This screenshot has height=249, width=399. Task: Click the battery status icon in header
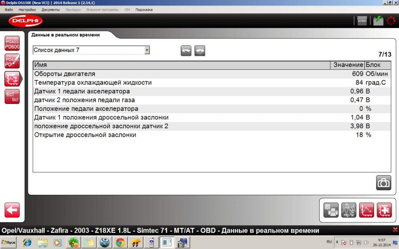point(378,21)
